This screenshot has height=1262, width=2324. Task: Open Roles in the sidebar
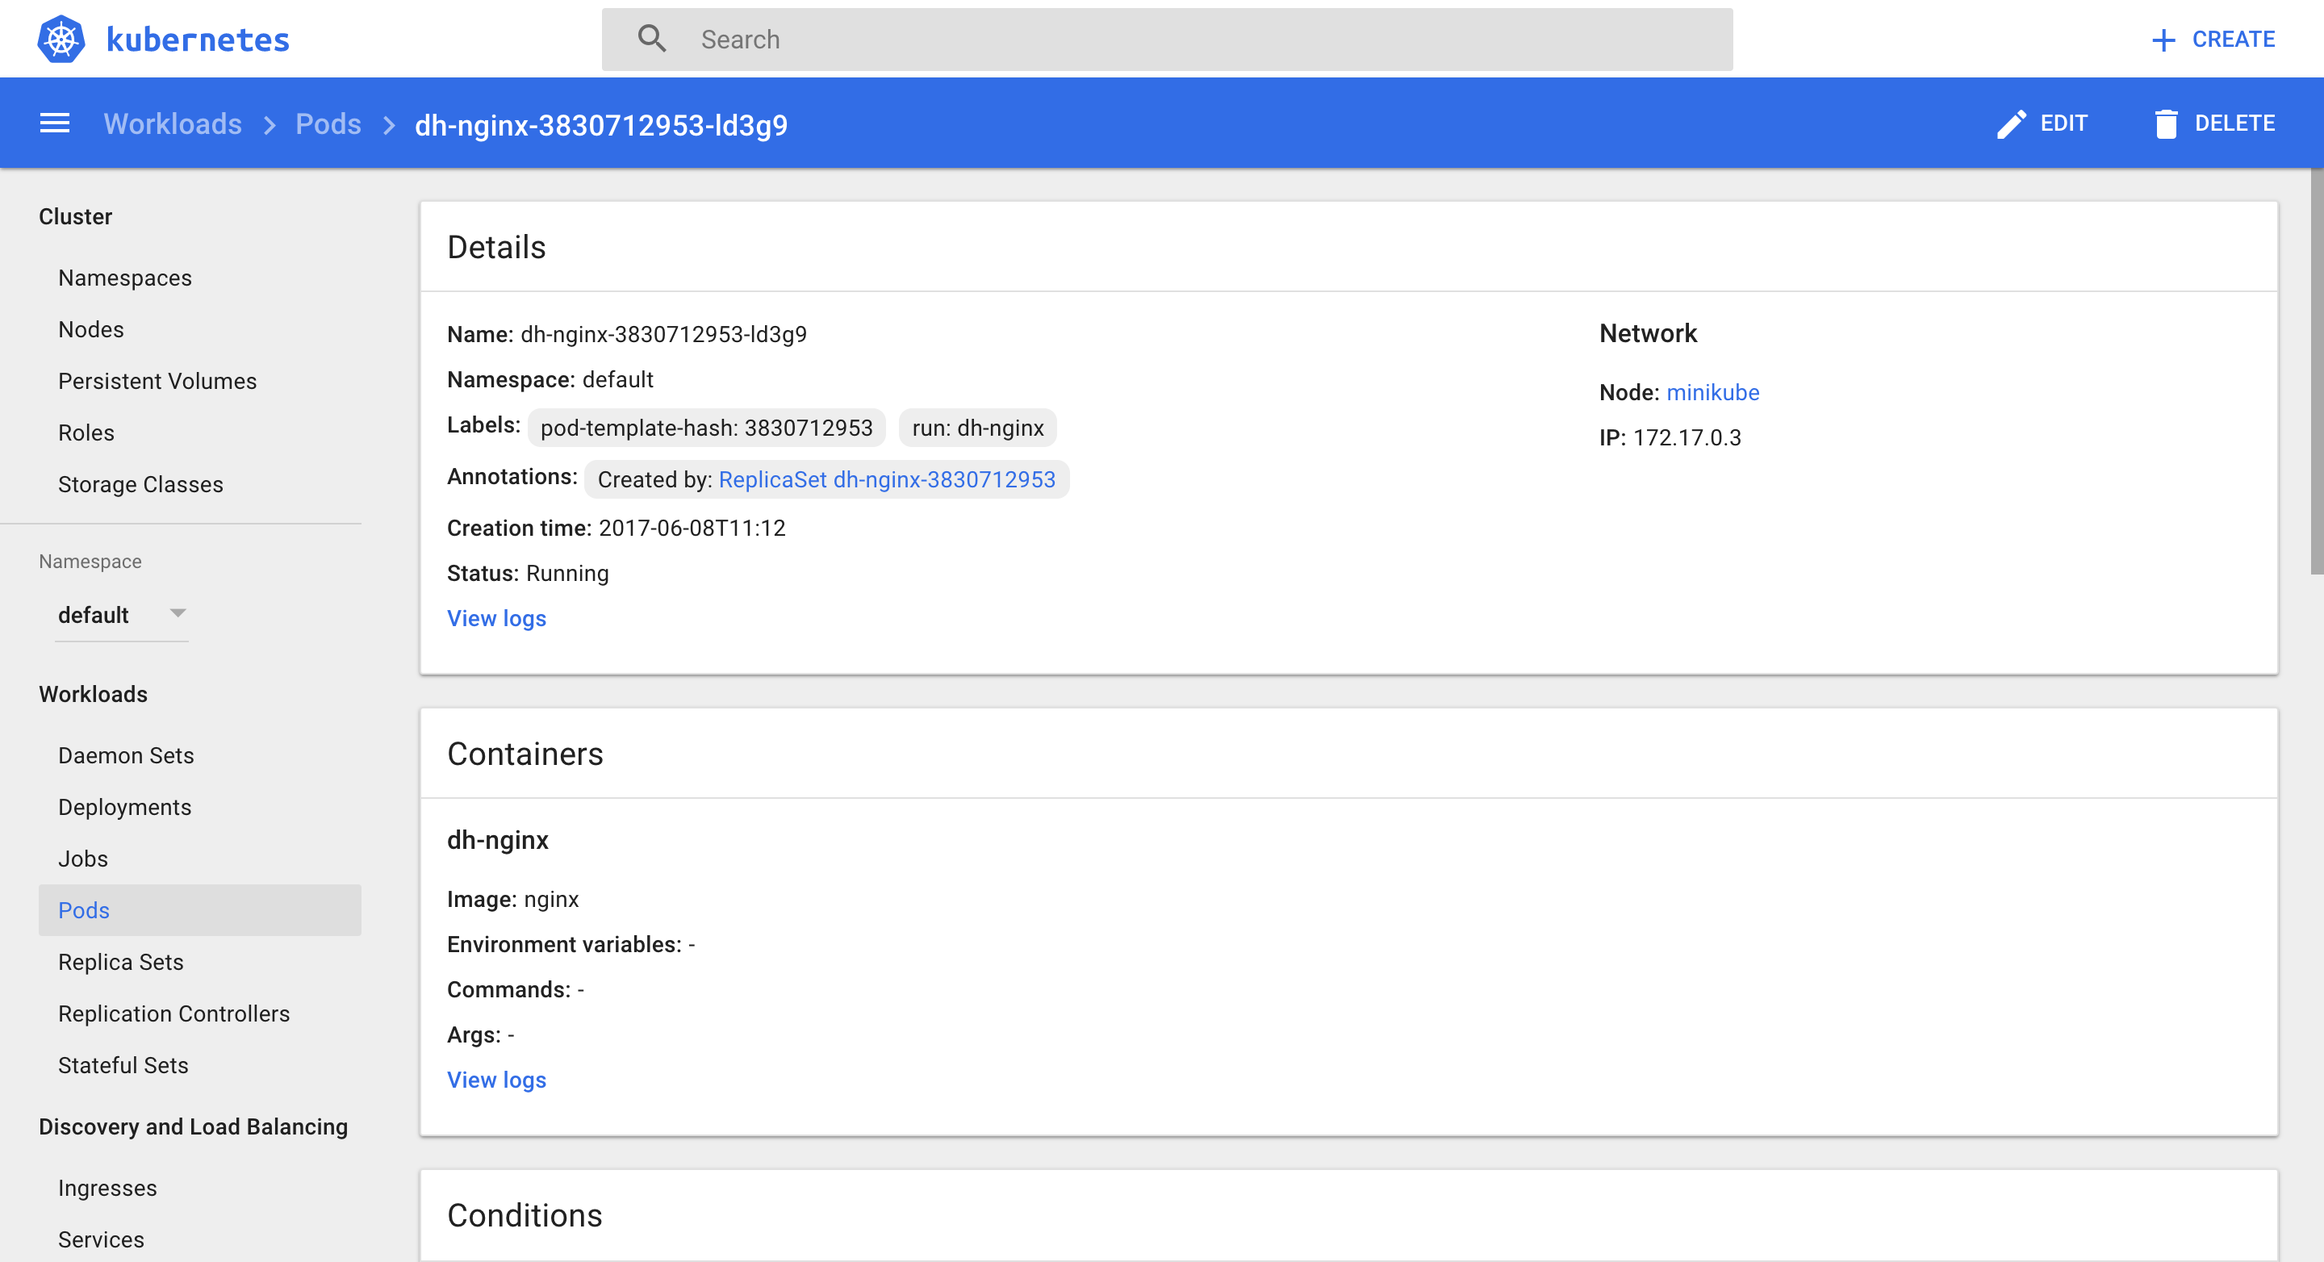86,433
